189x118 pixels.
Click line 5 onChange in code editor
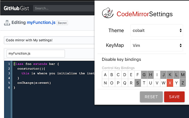point(34,83)
